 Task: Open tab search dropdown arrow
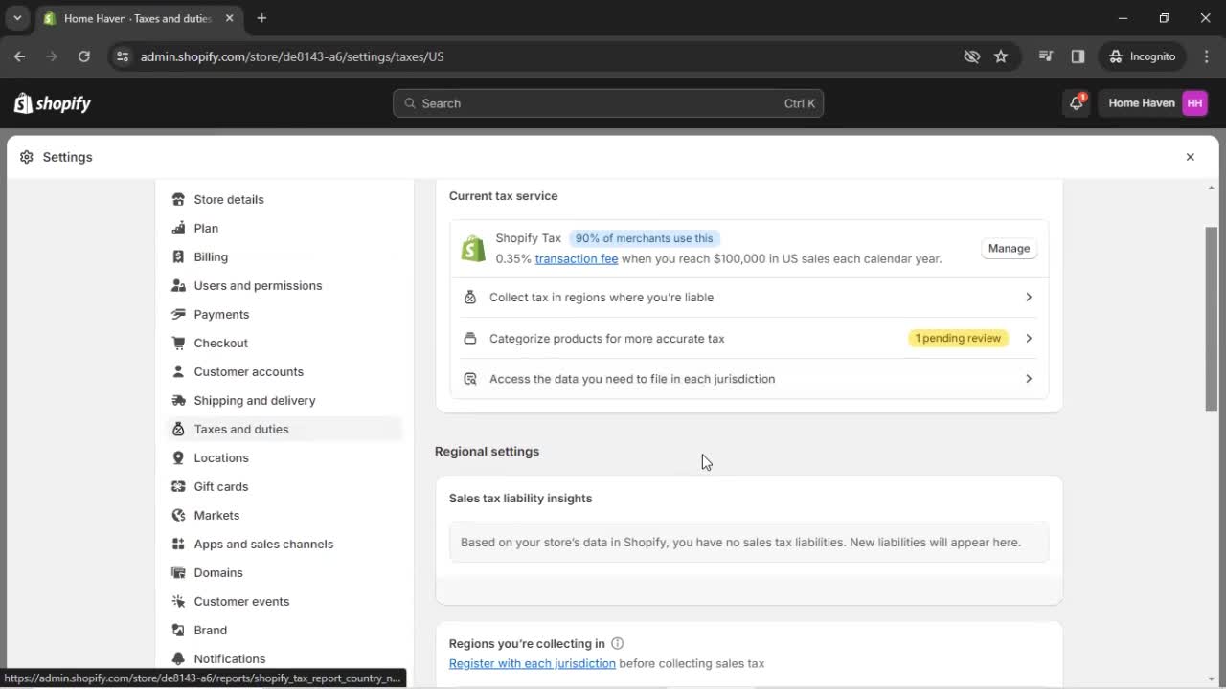click(17, 18)
